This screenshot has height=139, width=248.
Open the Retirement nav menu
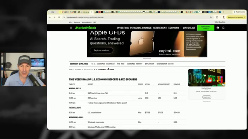pos(160,28)
